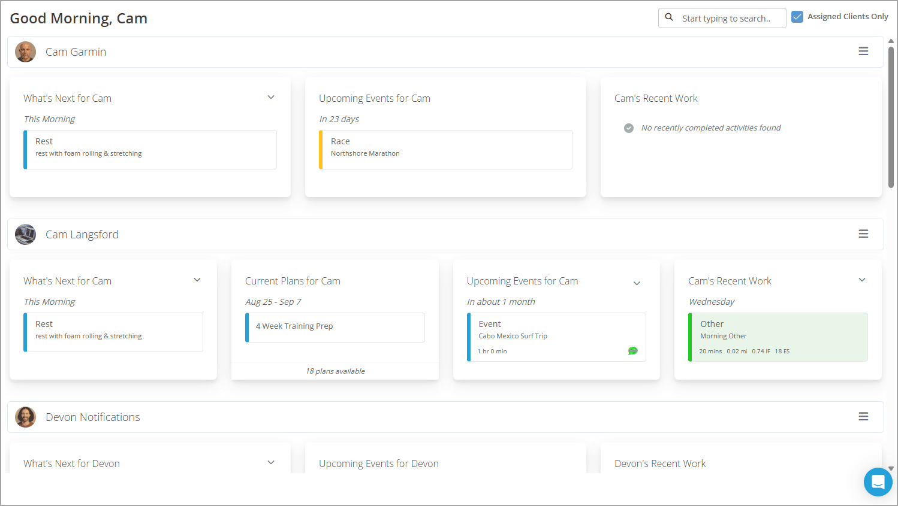Image resolution: width=898 pixels, height=506 pixels.
Task: Click Cam Langsford's profile avatar
Action: tap(25, 234)
